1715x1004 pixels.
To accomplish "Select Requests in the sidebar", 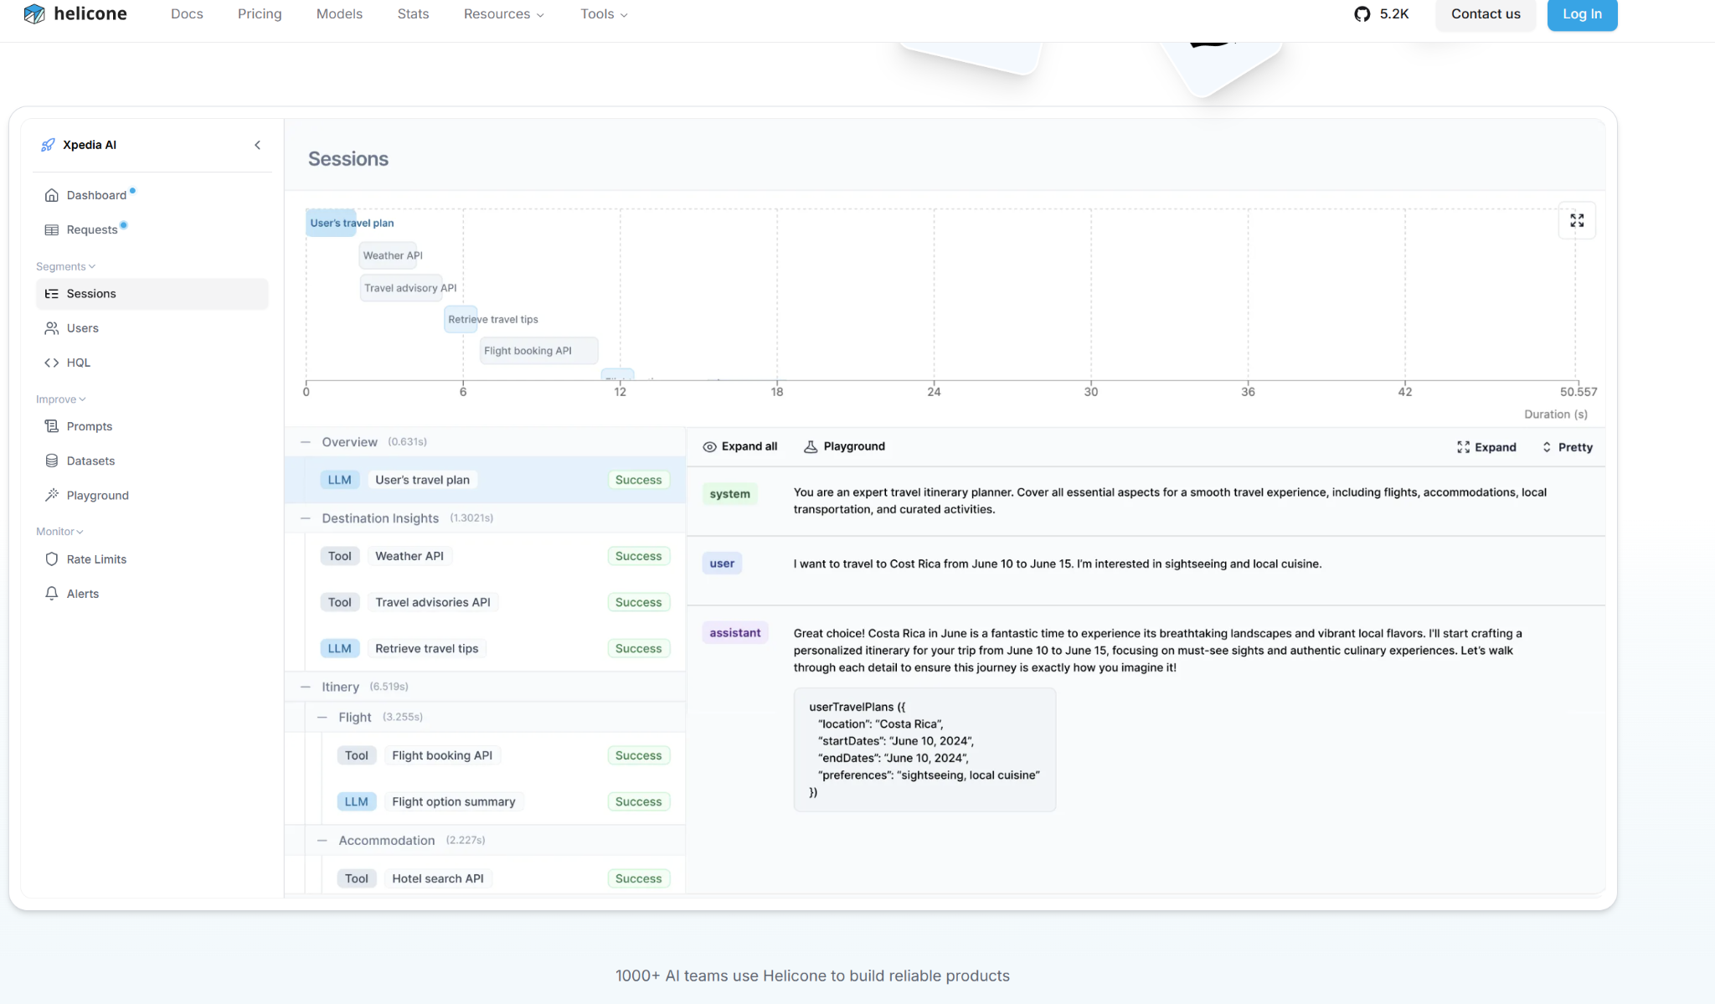I will (x=152, y=229).
